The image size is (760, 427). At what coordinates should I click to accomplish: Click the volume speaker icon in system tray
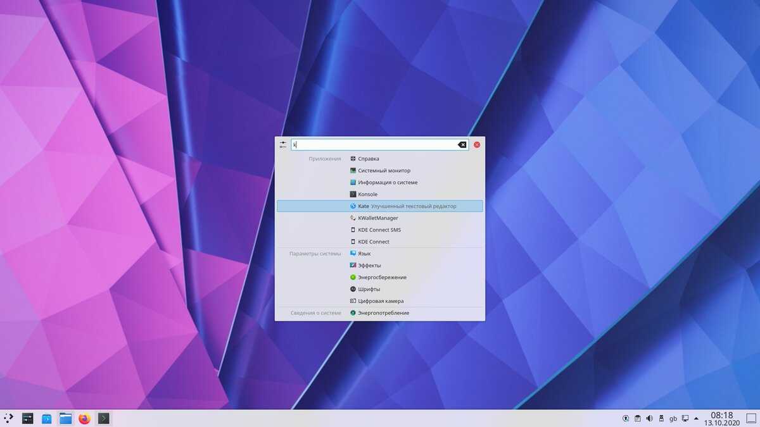click(649, 418)
